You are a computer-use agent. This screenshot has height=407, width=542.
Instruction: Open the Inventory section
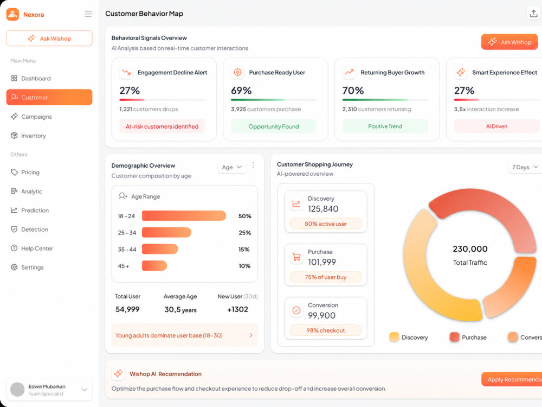[x=49, y=136]
